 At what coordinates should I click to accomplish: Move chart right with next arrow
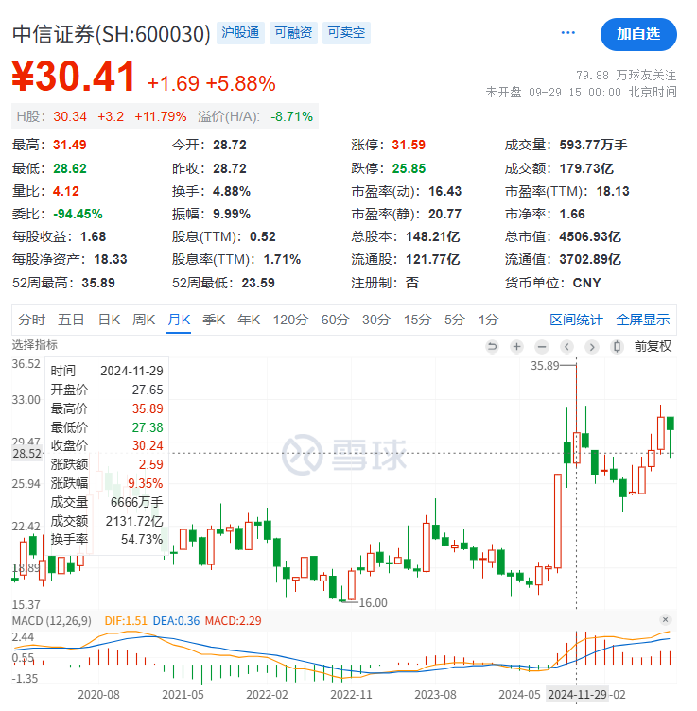(591, 347)
